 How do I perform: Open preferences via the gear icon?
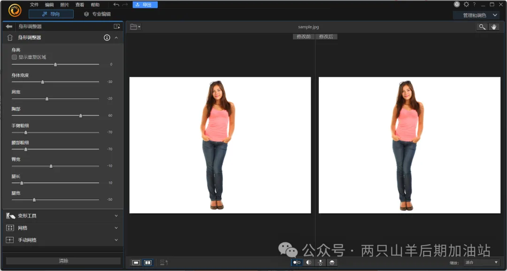pyautogui.click(x=466, y=4)
